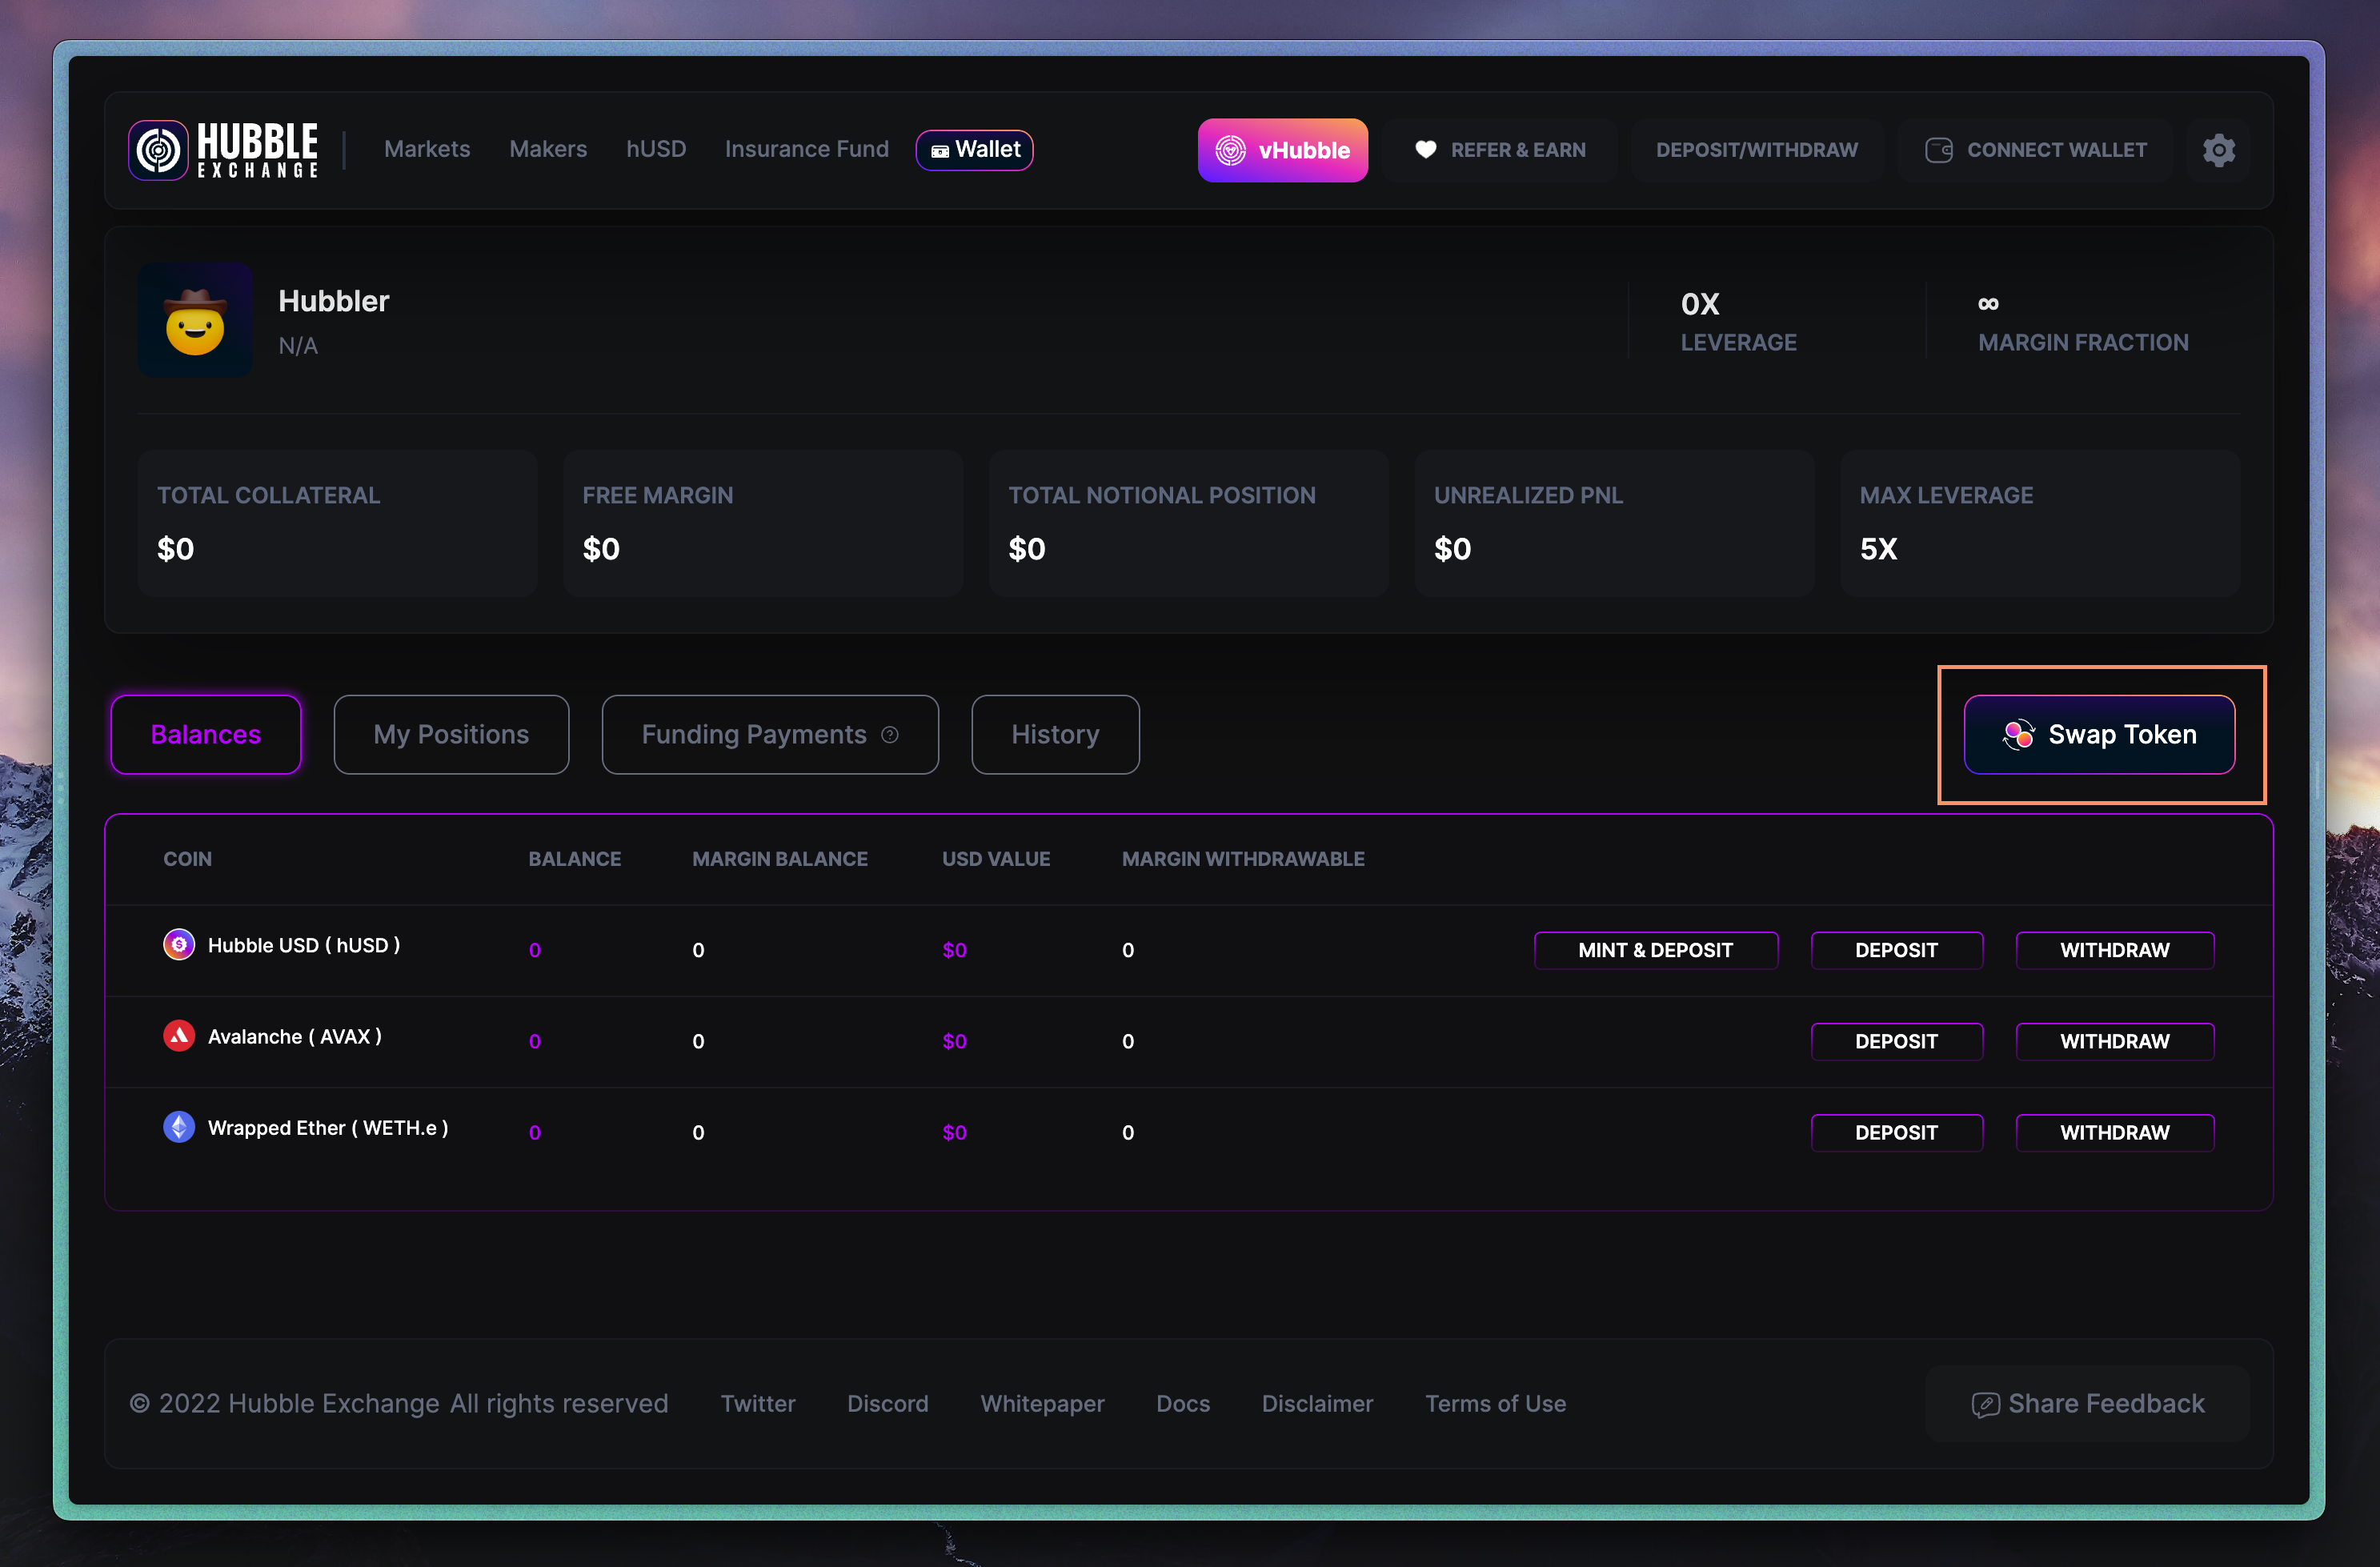Click the Hubbler username text
Image resolution: width=2380 pixels, height=1567 pixels.
click(333, 301)
